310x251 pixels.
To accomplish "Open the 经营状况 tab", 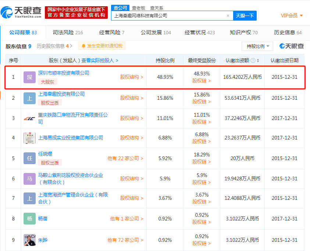I will (200, 32).
